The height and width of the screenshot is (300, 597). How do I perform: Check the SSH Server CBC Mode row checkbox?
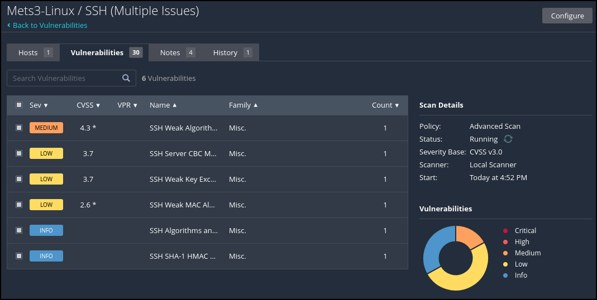tap(18, 153)
